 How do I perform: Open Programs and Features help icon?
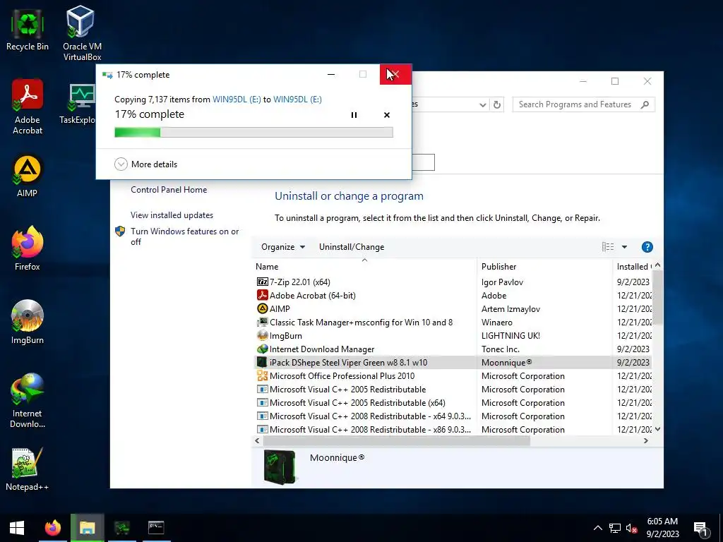click(x=647, y=247)
